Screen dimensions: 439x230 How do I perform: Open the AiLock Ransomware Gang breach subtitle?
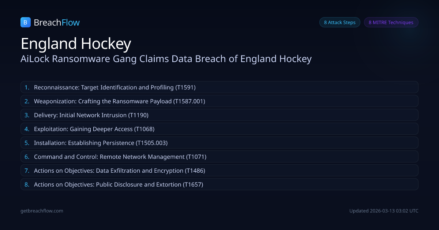pyautogui.click(x=166, y=59)
